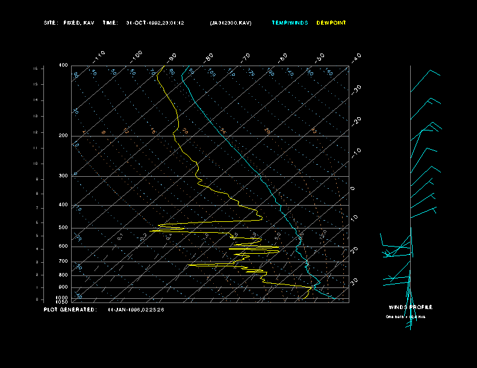
Task: Click the 700 pressure level label
Action: [63, 261]
